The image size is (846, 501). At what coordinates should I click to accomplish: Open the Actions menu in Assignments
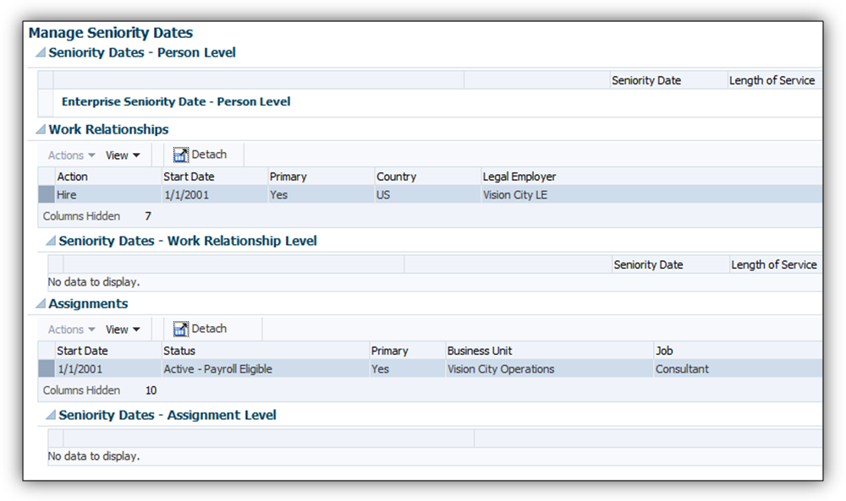tap(71, 329)
